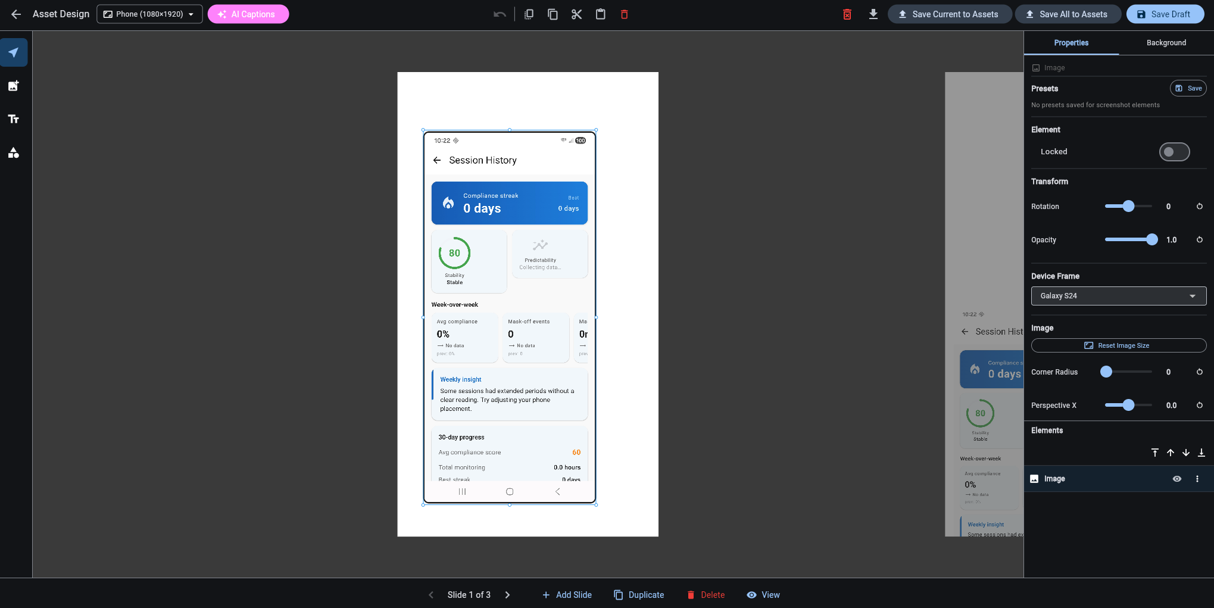Paste from clipboard using paste icon

point(600,14)
